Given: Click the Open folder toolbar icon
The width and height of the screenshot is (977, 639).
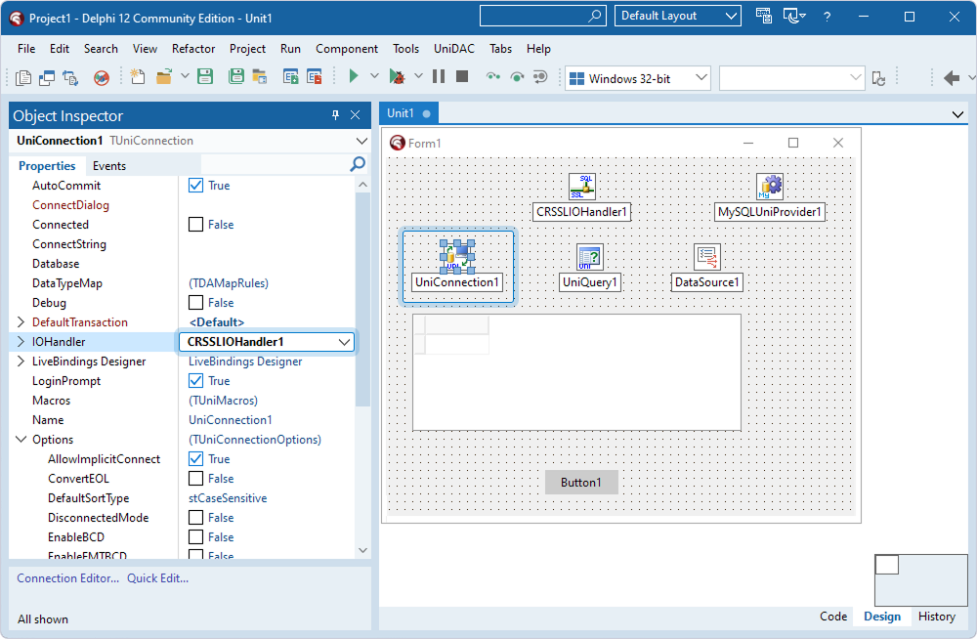Looking at the screenshot, I should coord(164,76).
